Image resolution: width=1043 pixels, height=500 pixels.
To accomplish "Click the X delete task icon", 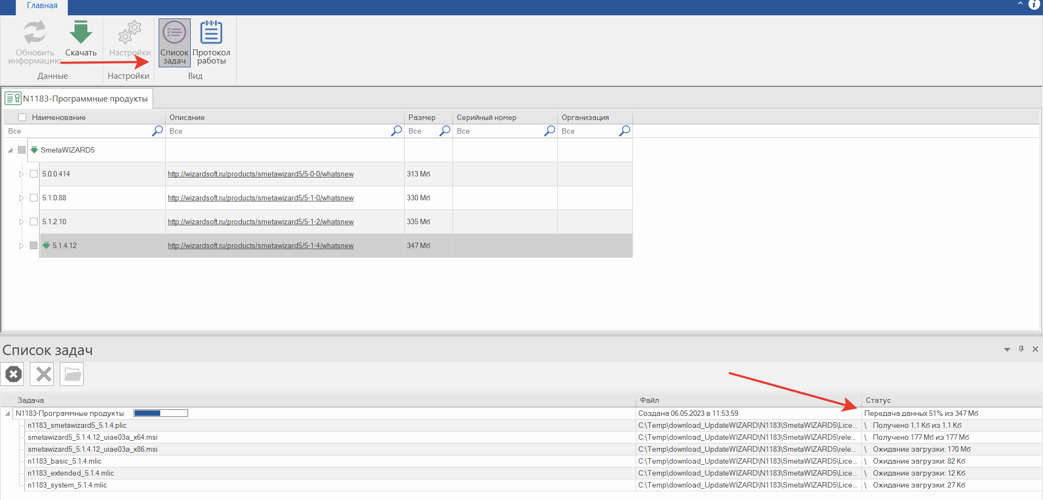I will click(43, 374).
